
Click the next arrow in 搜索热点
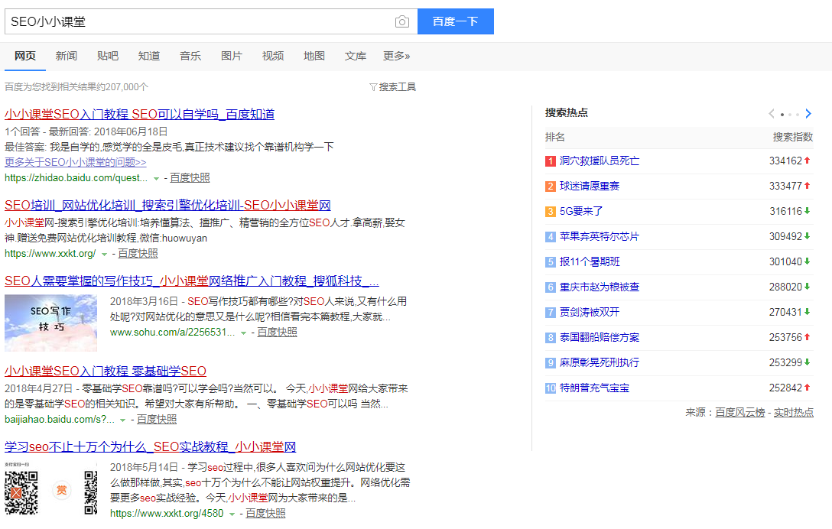tap(808, 114)
